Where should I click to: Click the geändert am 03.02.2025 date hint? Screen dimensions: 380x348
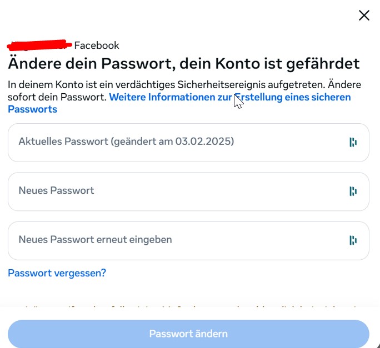(x=172, y=142)
